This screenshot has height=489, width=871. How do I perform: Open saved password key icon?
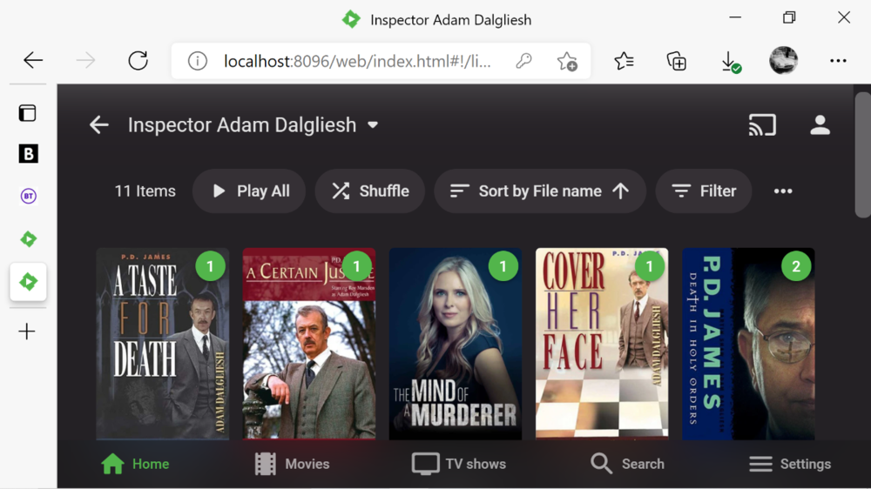523,61
